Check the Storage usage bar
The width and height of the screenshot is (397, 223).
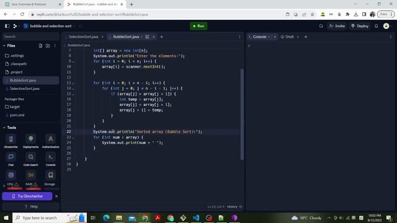(x=51, y=188)
